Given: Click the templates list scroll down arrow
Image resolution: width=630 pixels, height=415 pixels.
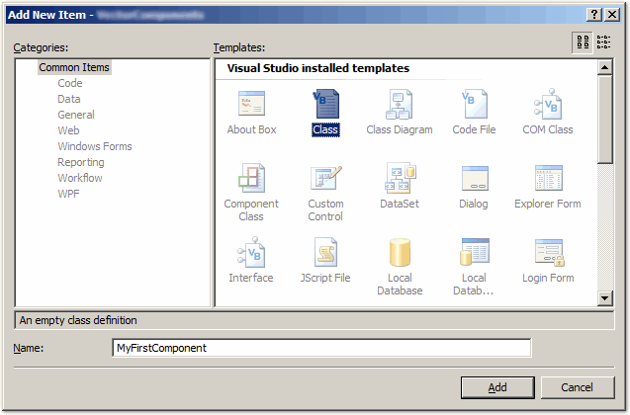Looking at the screenshot, I should (605, 298).
